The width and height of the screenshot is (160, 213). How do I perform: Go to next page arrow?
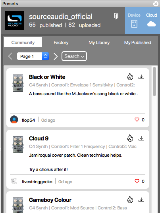[x=56, y=56]
